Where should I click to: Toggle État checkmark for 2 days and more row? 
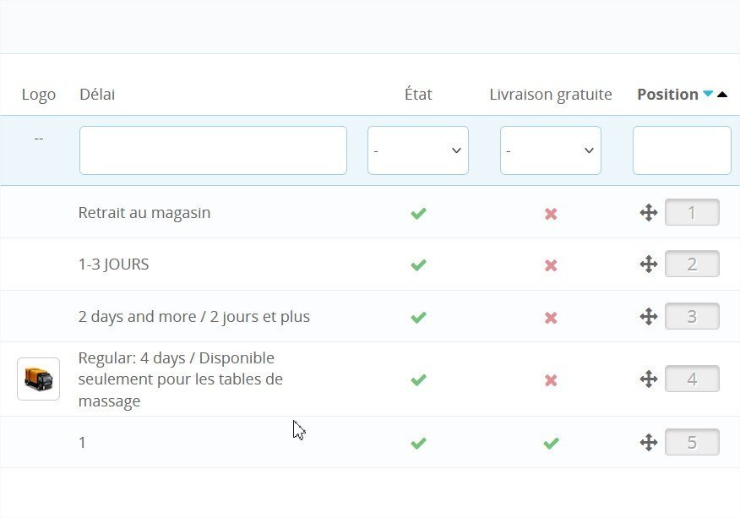(x=418, y=318)
